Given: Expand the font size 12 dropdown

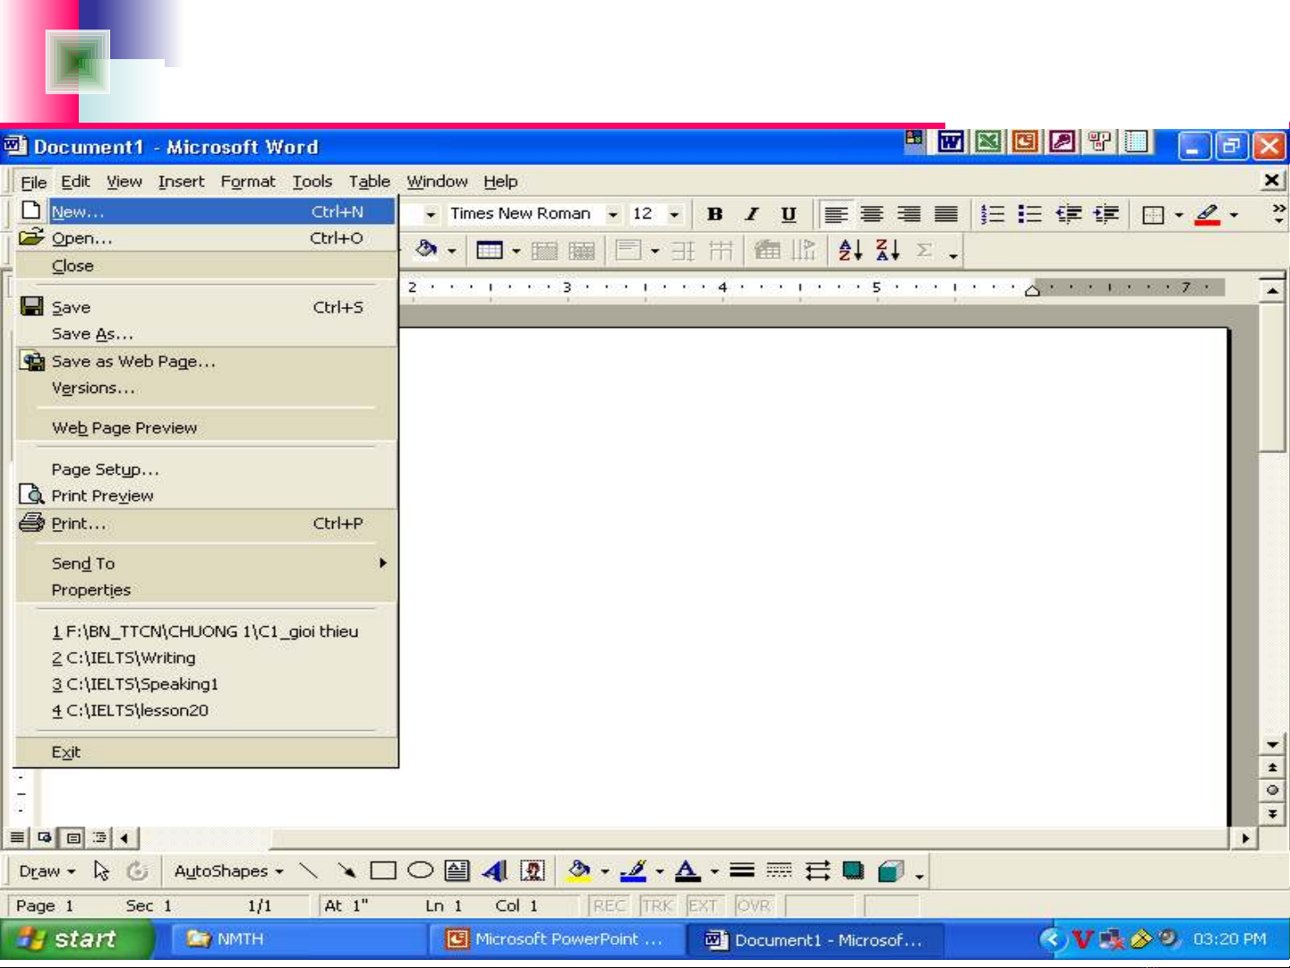Looking at the screenshot, I should pos(675,214).
